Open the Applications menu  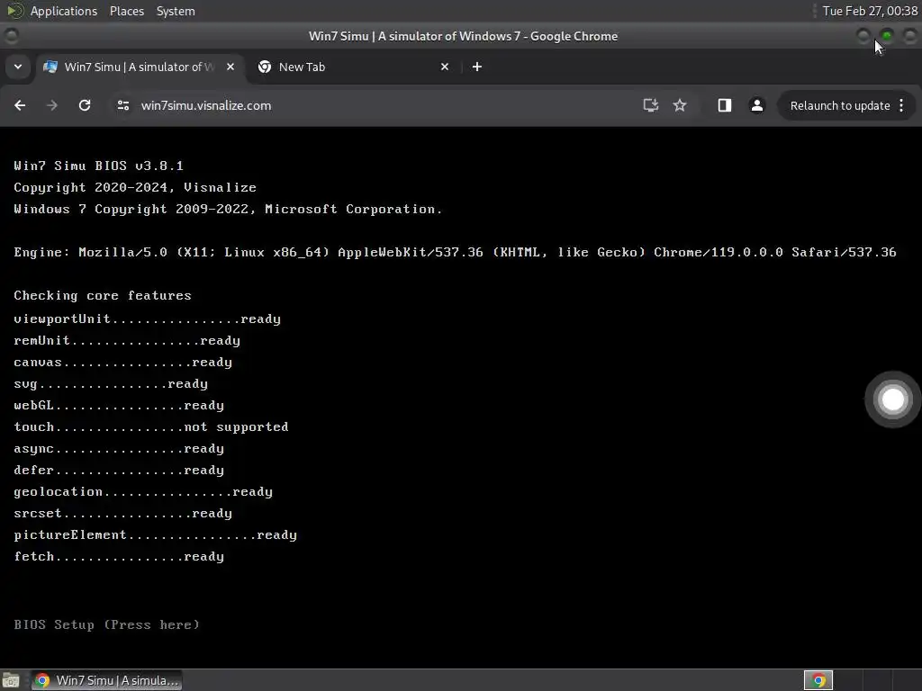tap(64, 11)
